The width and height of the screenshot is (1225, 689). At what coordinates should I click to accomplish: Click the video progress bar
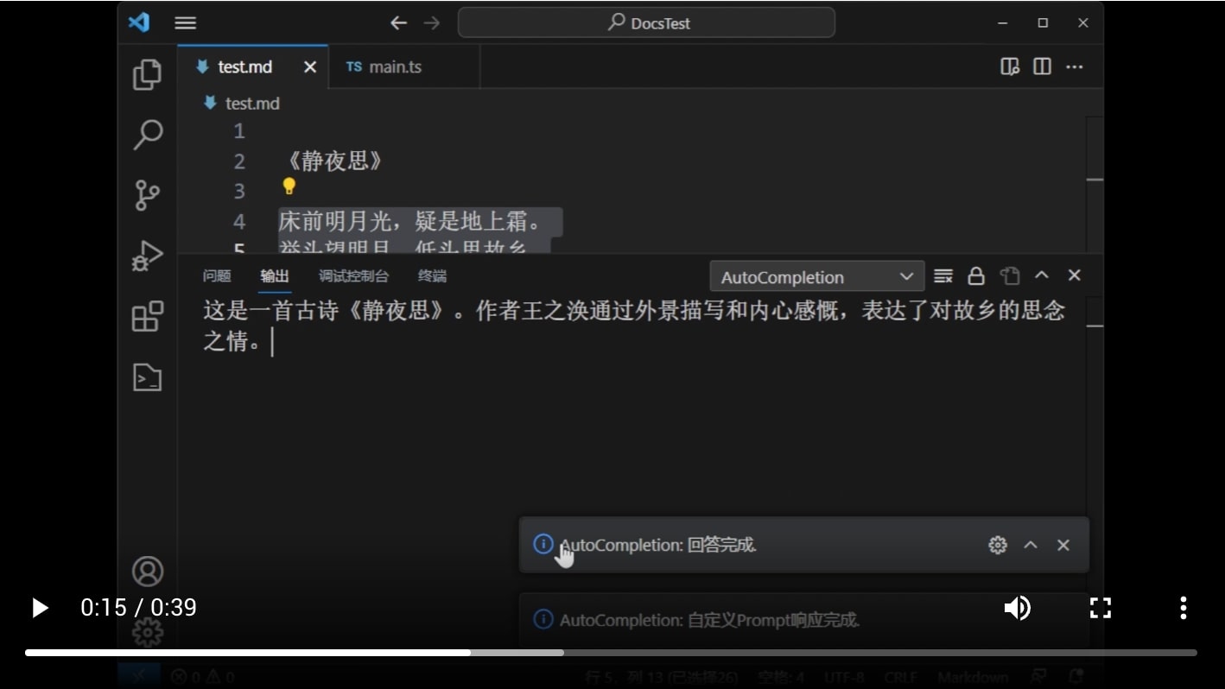pyautogui.click(x=610, y=653)
